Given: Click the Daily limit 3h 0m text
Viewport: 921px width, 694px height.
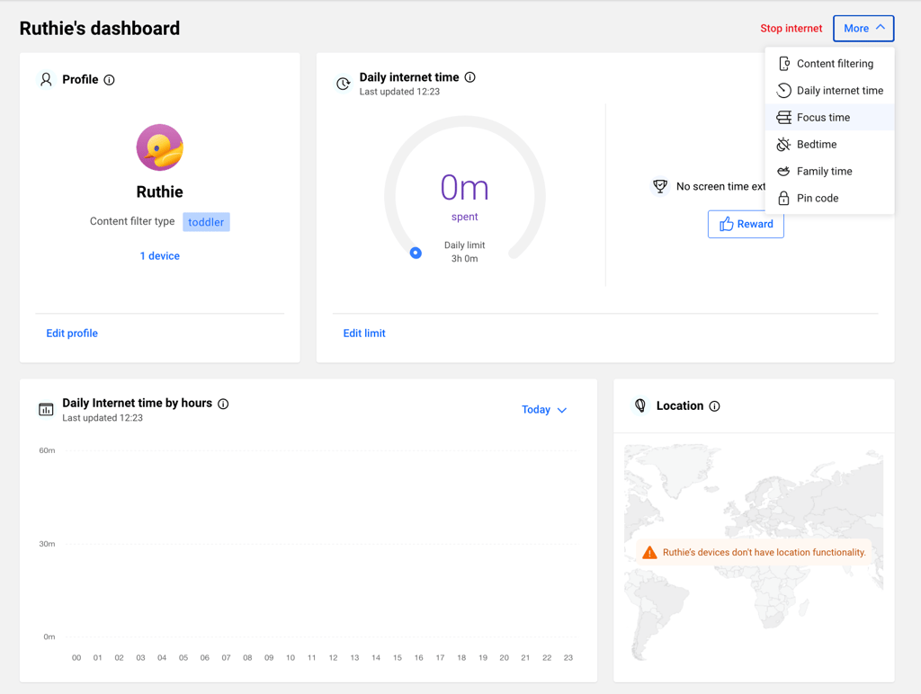Looking at the screenshot, I should (x=465, y=252).
